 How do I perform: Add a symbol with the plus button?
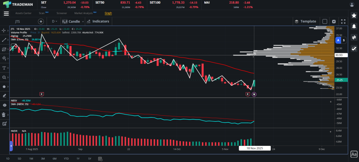(41, 21)
